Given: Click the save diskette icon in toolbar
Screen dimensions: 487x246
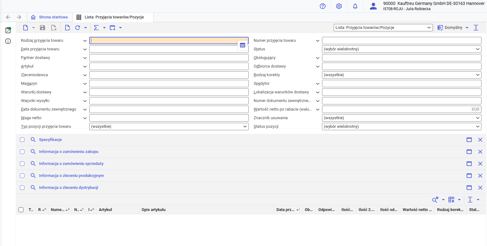Looking at the screenshot, I should click(x=42, y=28).
